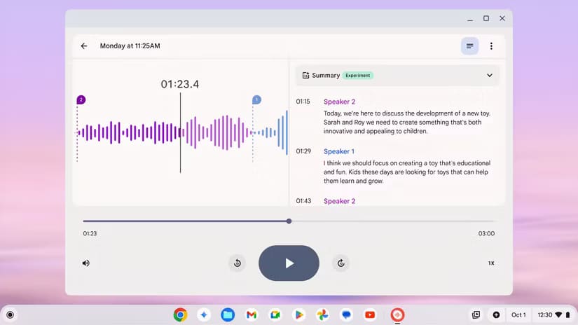Click transcript text about educational and fun toy
This screenshot has width=578, height=325.
pyautogui.click(x=407, y=172)
